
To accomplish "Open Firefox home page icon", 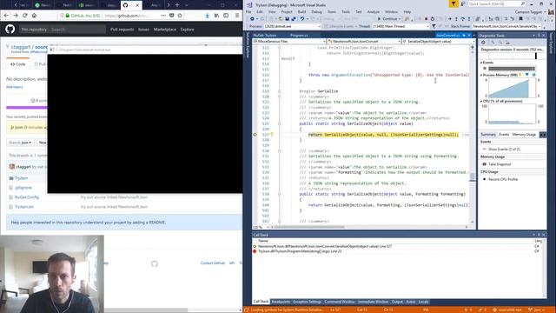I will [x=34, y=16].
